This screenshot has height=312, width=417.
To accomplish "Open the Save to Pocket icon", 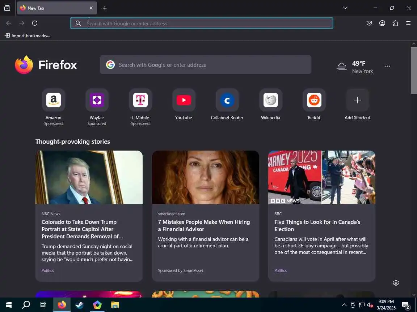I will click(369, 23).
